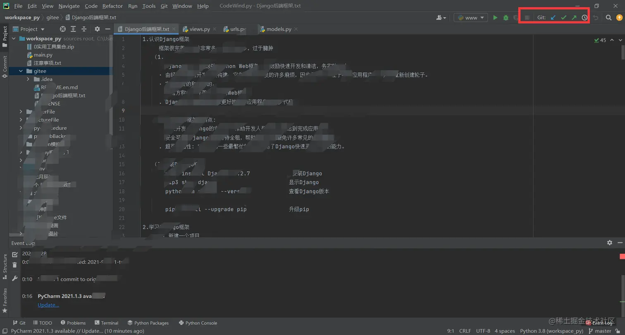
Task: Close the models.py editor tab
Action: [x=297, y=29]
